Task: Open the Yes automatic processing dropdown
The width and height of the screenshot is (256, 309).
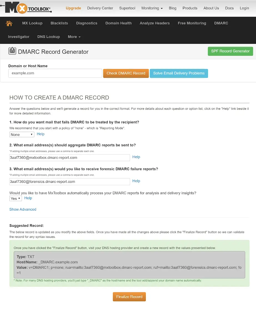Action: click(16, 198)
